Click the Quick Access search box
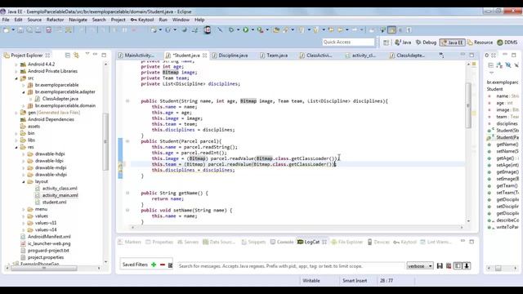This screenshot has width=523, height=294. (348, 42)
